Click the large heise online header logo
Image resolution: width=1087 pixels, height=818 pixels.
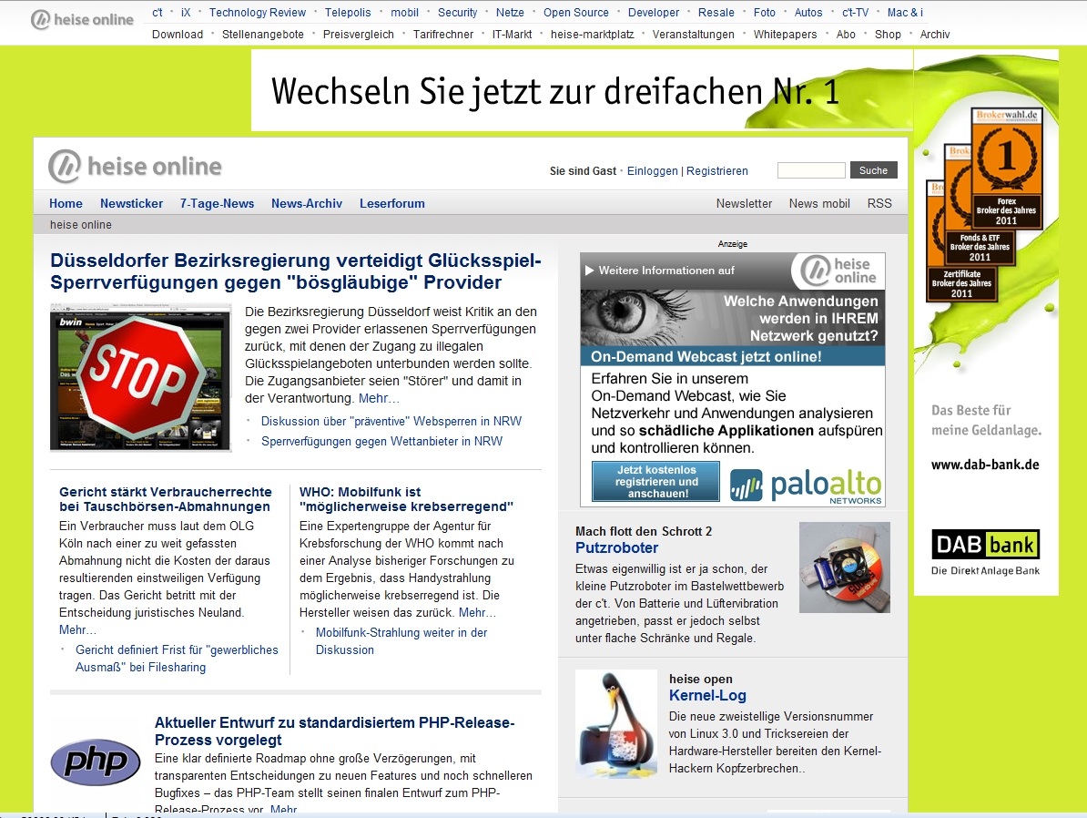tap(135, 167)
